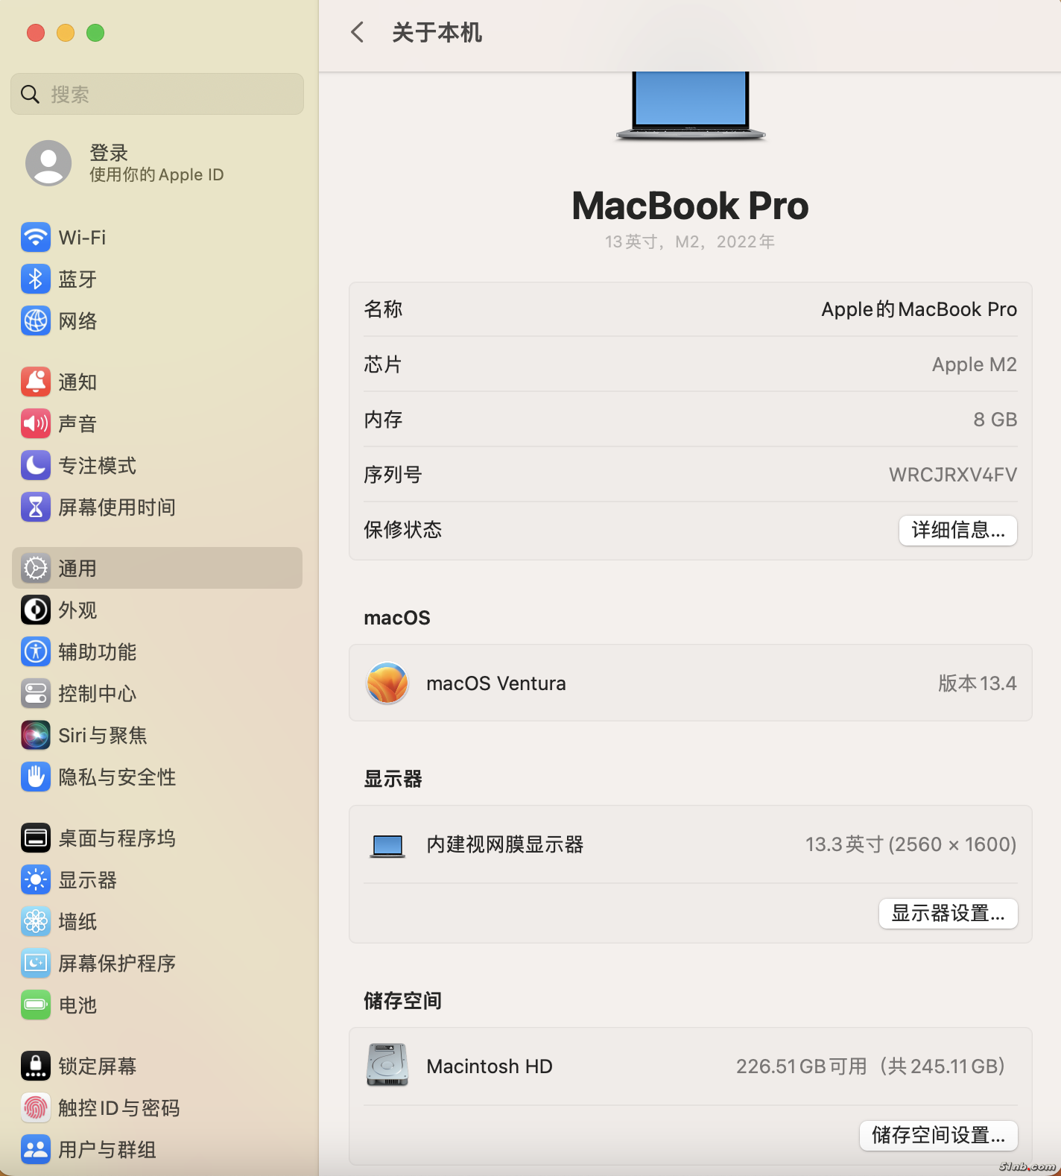Image resolution: width=1061 pixels, height=1176 pixels.
Task: Click the Notifications (通知) bell icon
Action: 36,382
